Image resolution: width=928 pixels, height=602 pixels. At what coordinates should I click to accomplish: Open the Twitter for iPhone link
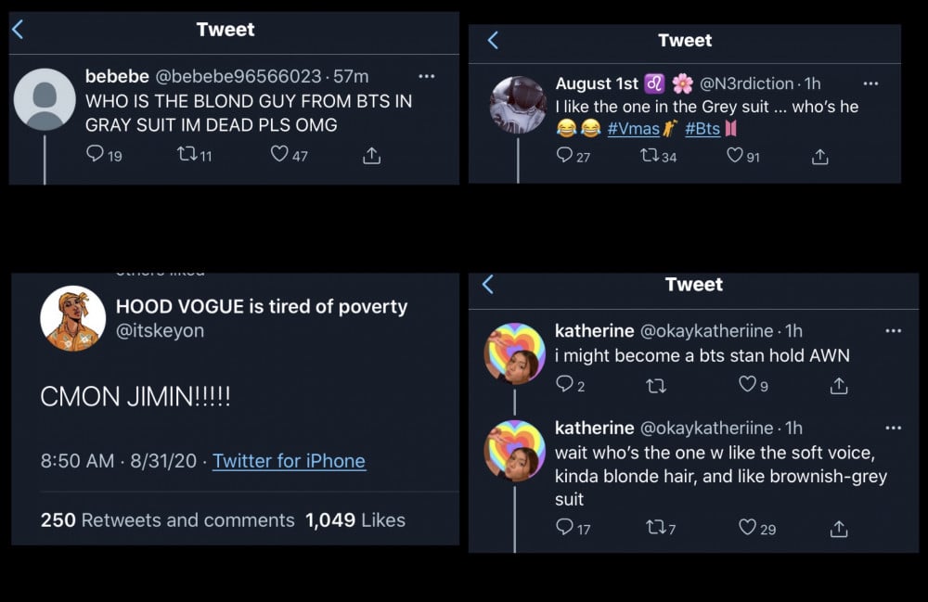click(x=289, y=461)
